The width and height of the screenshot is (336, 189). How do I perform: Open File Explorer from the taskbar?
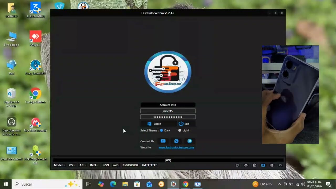click(125, 184)
